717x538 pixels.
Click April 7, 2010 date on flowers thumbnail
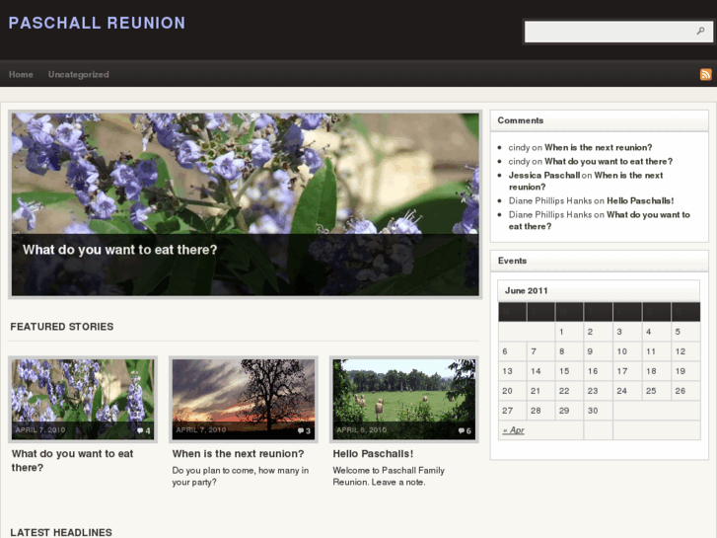pos(40,430)
